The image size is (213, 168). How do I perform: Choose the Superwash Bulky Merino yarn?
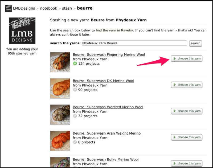186,163
